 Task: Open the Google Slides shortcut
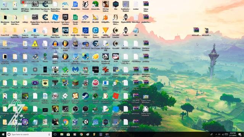tap(75, 30)
